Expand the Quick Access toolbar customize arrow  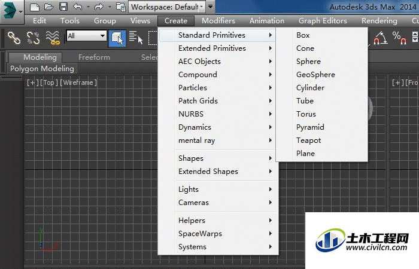click(x=211, y=7)
